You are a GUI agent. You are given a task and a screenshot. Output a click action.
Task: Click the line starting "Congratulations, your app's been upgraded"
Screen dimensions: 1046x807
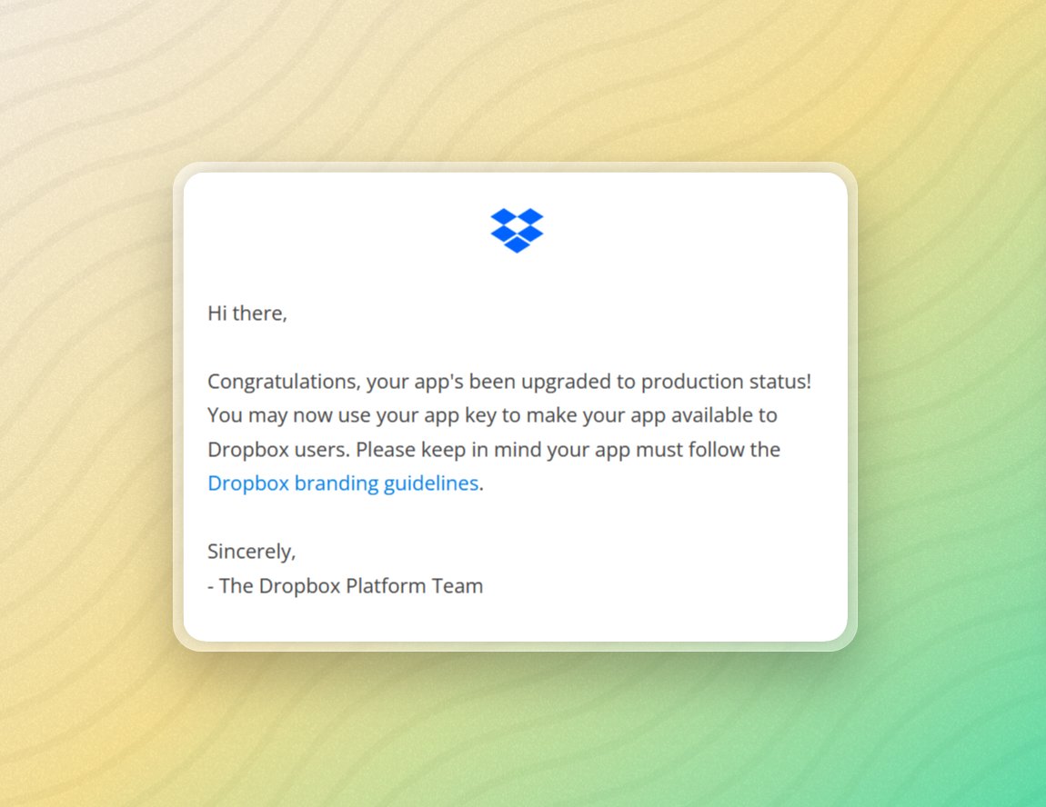pos(509,382)
